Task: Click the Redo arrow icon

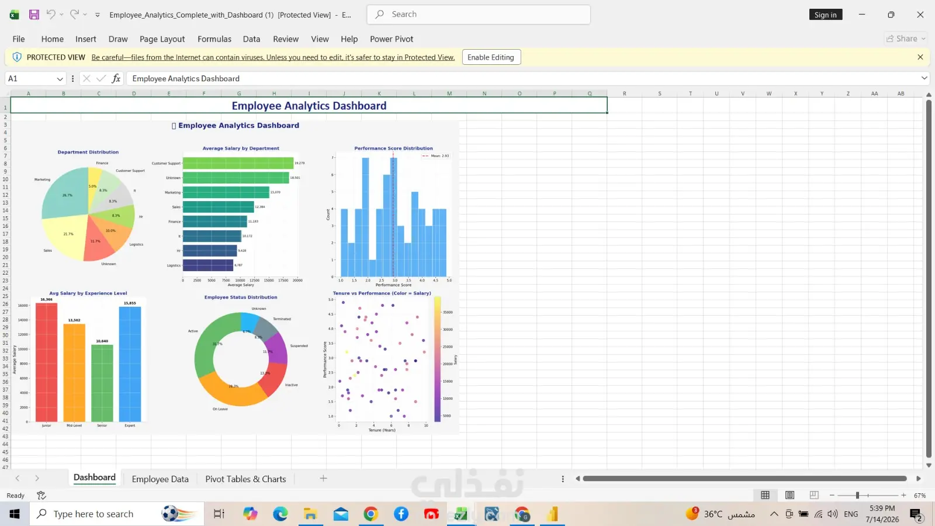Action: coord(74,15)
